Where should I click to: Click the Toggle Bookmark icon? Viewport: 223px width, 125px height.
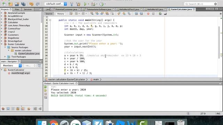click(129, 14)
